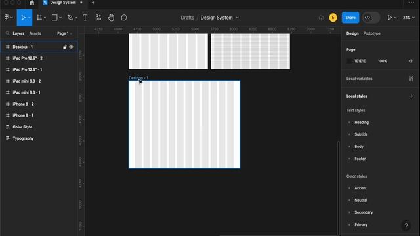The image size is (420, 236).
Task: Open the Subtitle text style
Action: tap(361, 134)
